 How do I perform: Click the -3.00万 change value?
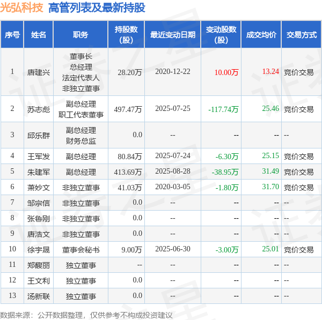(227, 250)
